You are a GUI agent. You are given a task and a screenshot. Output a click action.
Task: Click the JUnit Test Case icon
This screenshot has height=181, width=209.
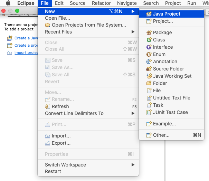149,112
